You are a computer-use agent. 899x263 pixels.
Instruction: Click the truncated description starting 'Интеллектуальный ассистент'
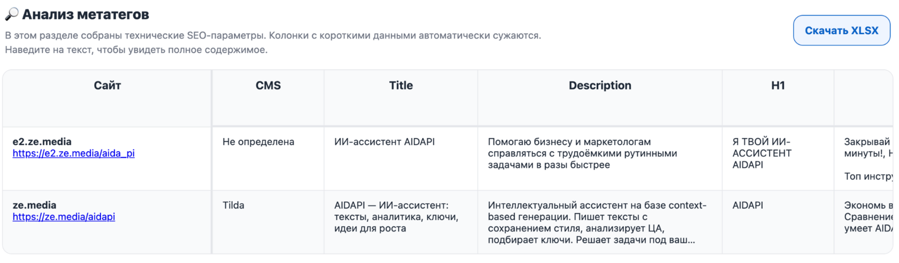[597, 222]
